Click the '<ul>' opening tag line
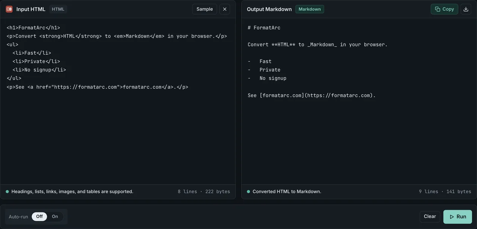 point(12,44)
